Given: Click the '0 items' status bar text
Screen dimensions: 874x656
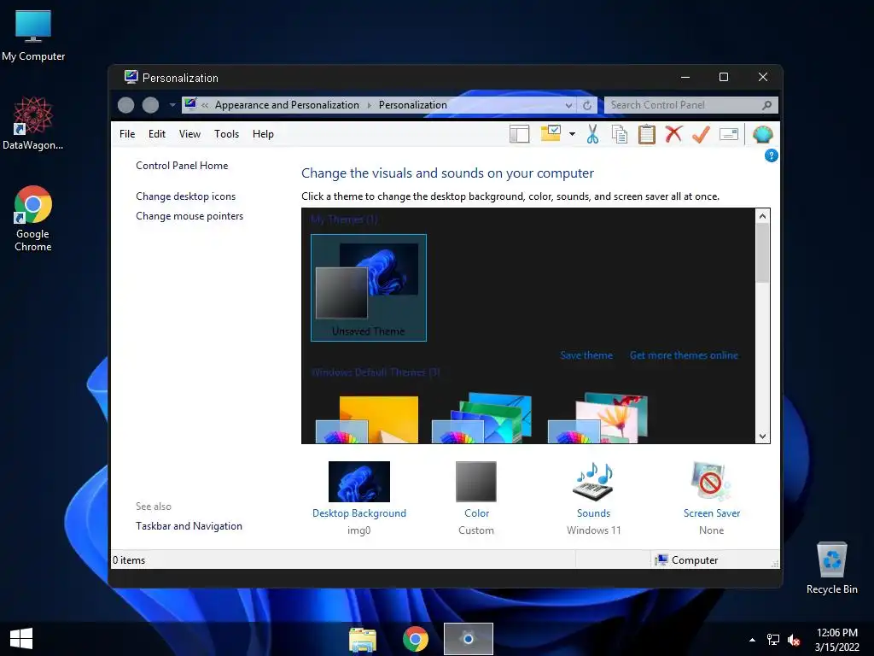Looking at the screenshot, I should point(129,560).
